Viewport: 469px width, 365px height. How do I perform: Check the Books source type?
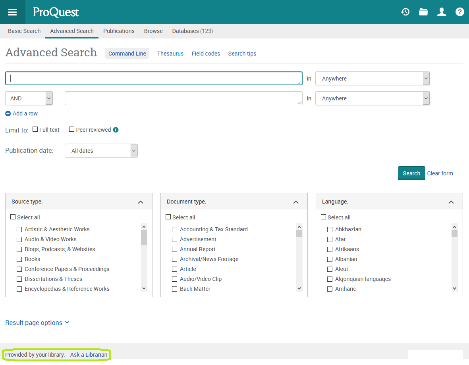[x=19, y=259]
